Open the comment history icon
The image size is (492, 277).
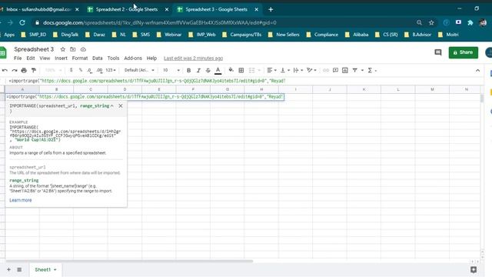(x=438, y=52)
